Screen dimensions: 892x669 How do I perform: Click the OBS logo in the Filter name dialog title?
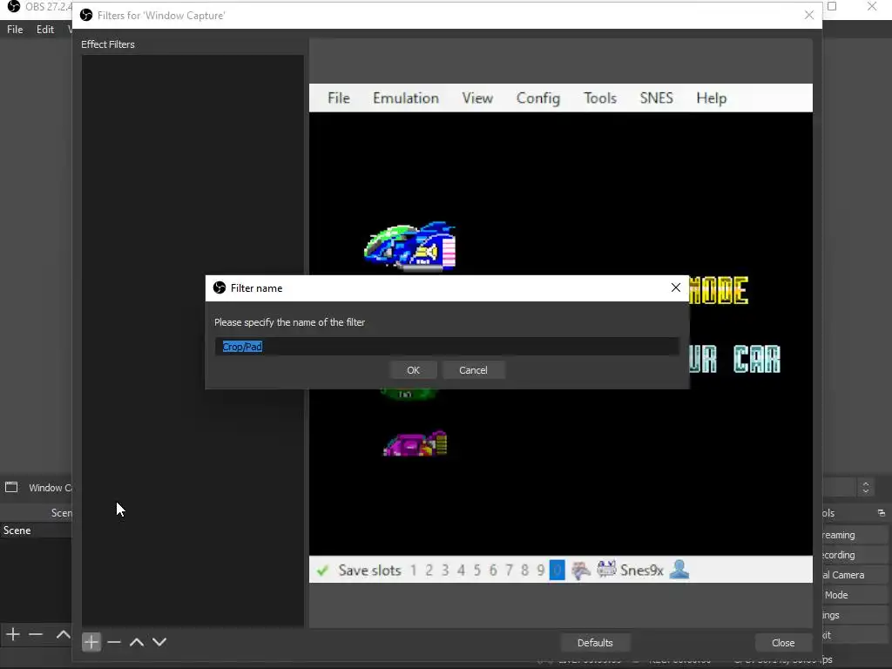pos(219,287)
